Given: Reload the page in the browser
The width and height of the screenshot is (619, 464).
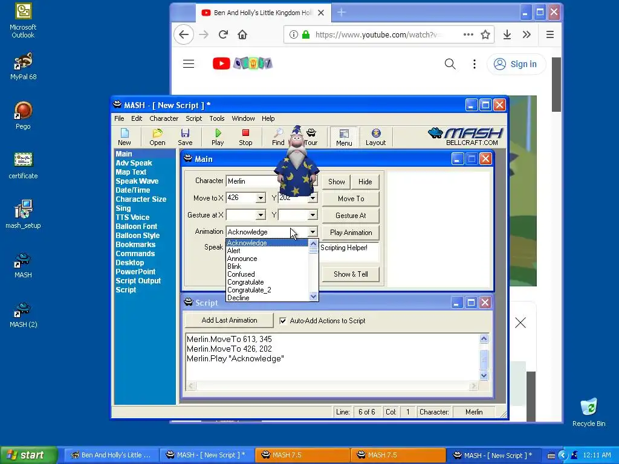Looking at the screenshot, I should [x=223, y=34].
